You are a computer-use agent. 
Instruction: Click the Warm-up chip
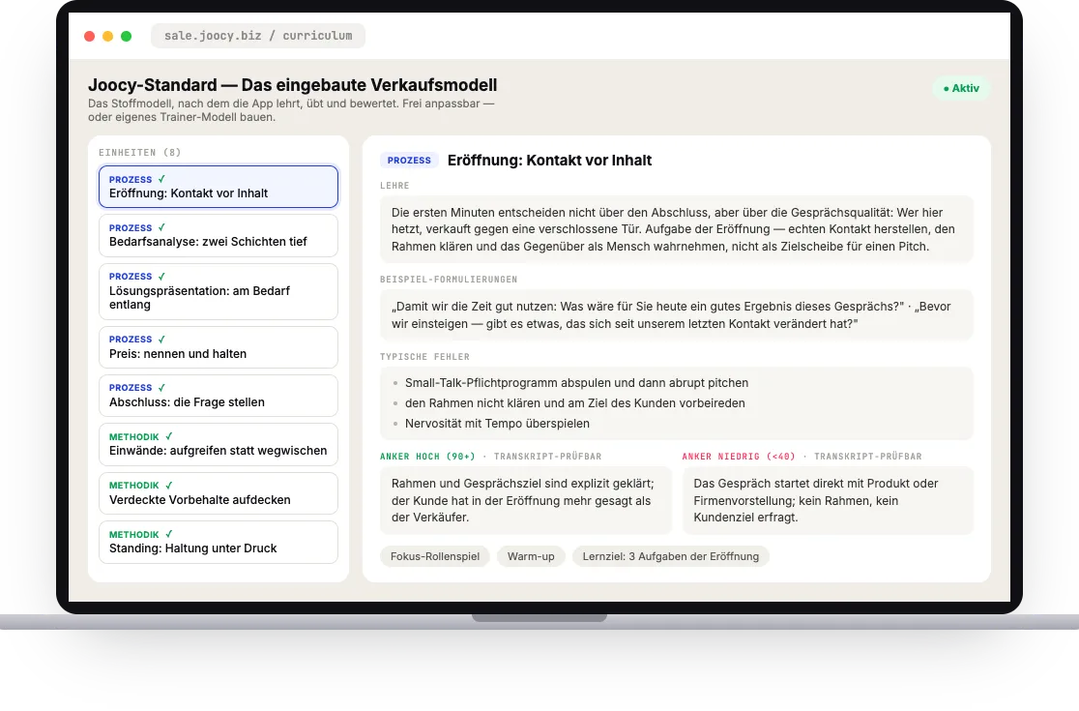[531, 556]
